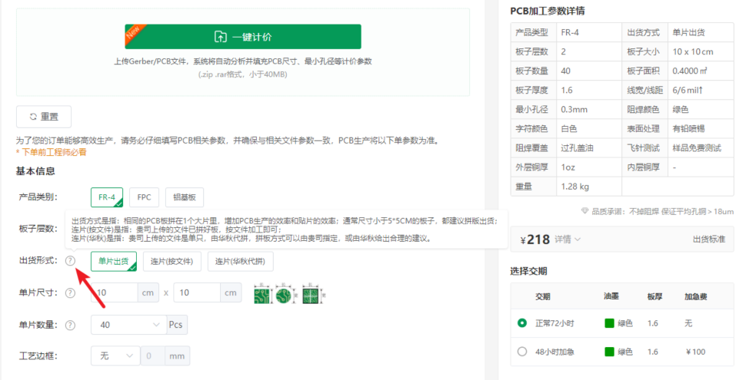Image resolution: width=736 pixels, height=380 pixels.
Task: Choose 连片(华秋代拼) delivery option
Action: coord(240,261)
